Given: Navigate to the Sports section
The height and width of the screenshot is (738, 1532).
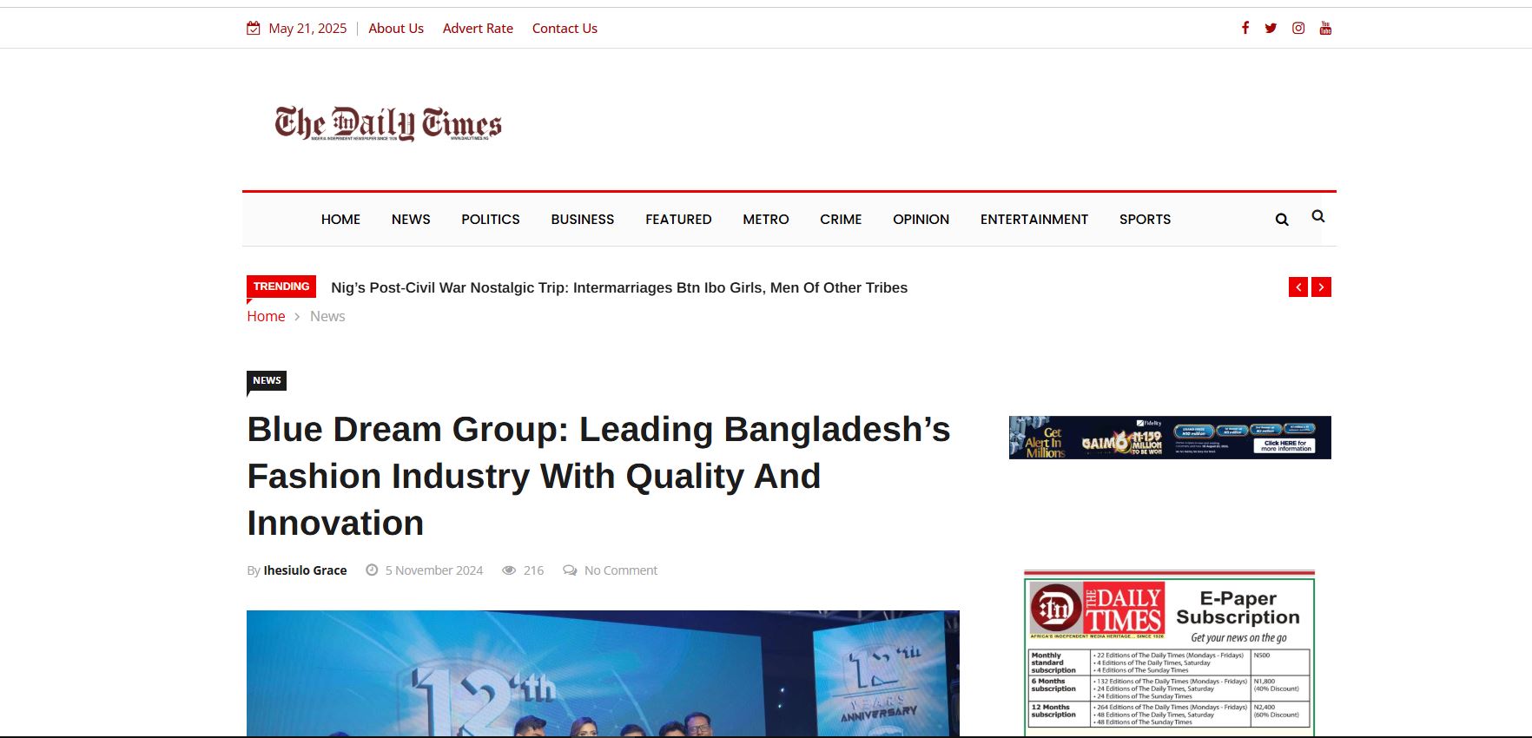Looking at the screenshot, I should 1144,220.
